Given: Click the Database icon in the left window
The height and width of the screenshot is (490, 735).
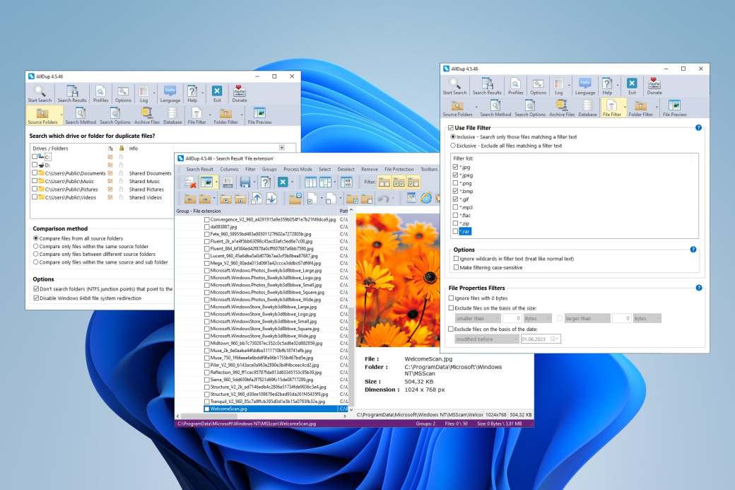Looking at the screenshot, I should click(x=172, y=115).
